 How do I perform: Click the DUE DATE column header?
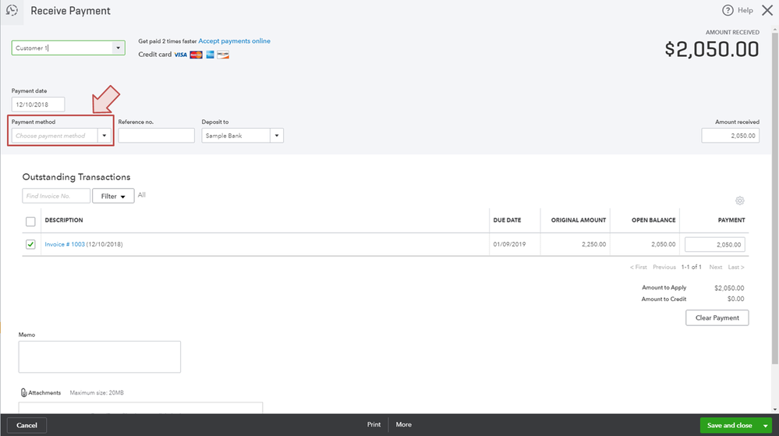pos(507,220)
